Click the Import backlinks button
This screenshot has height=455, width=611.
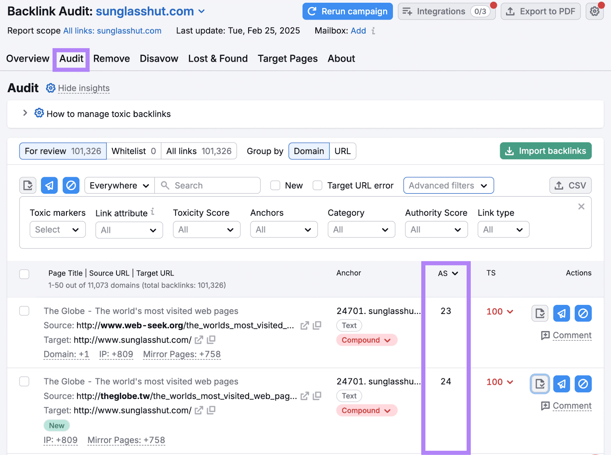pyautogui.click(x=545, y=151)
